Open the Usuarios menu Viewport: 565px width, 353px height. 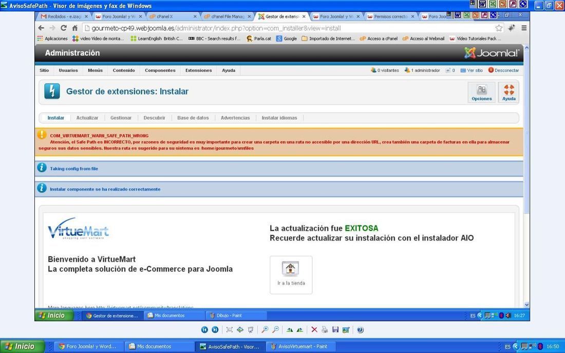click(68, 70)
